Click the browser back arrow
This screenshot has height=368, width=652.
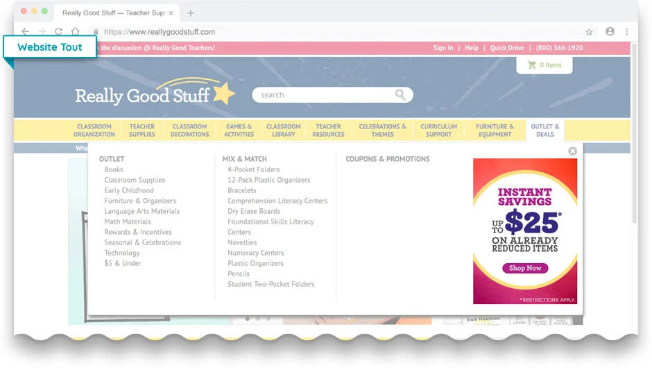pos(26,32)
